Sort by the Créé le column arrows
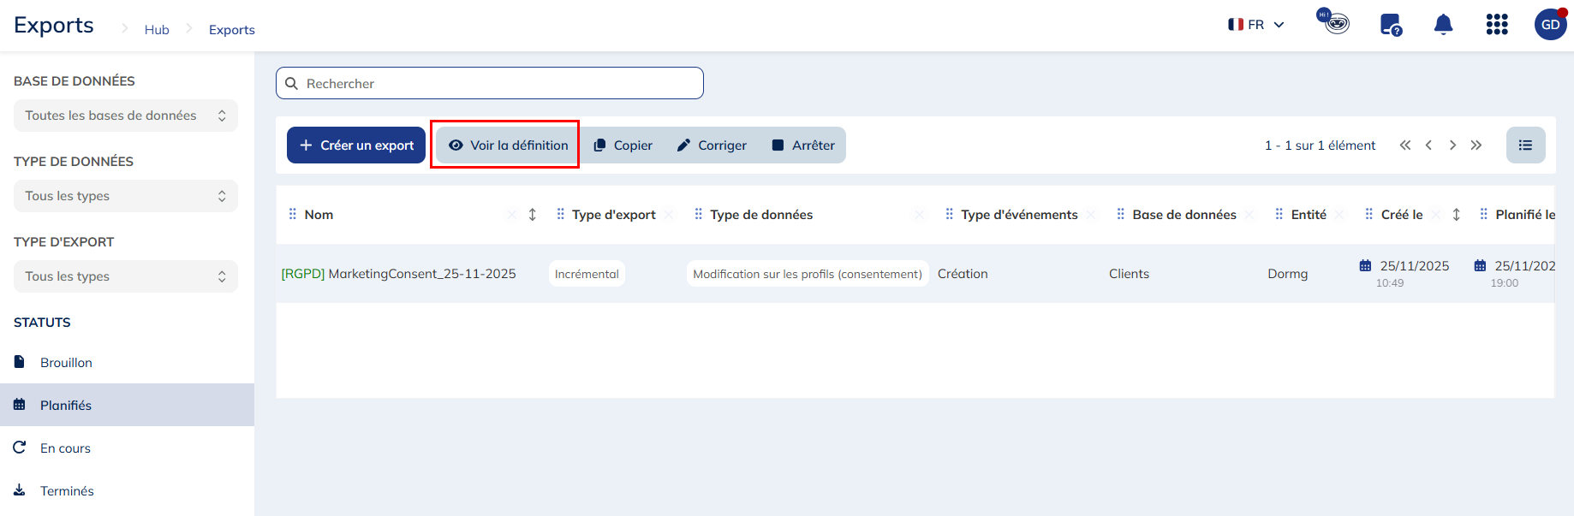 tap(1456, 215)
